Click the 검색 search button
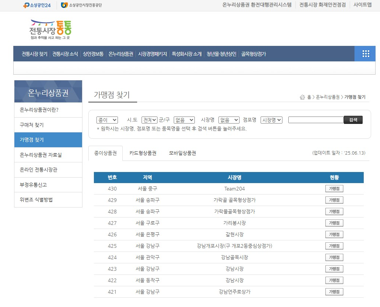The width and height of the screenshot is (380, 307). click(x=353, y=119)
